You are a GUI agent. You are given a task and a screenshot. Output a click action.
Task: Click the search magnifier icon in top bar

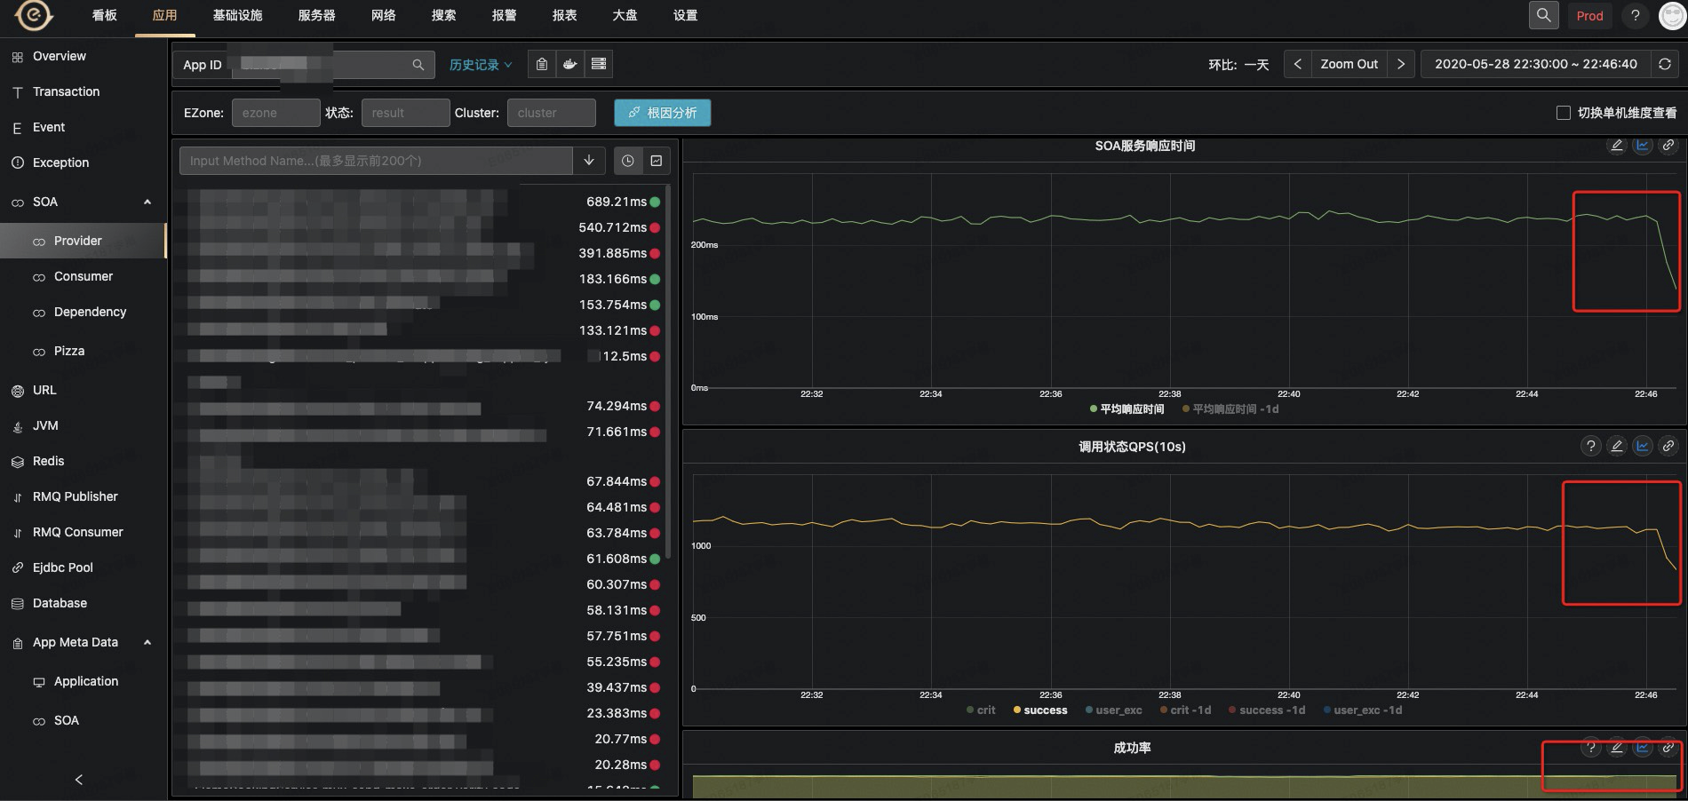(1543, 15)
